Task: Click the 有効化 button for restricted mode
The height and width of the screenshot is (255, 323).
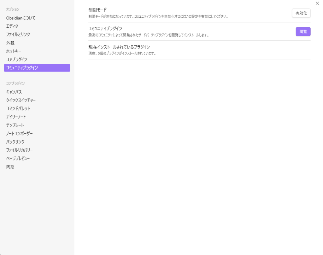Action: pyautogui.click(x=301, y=13)
